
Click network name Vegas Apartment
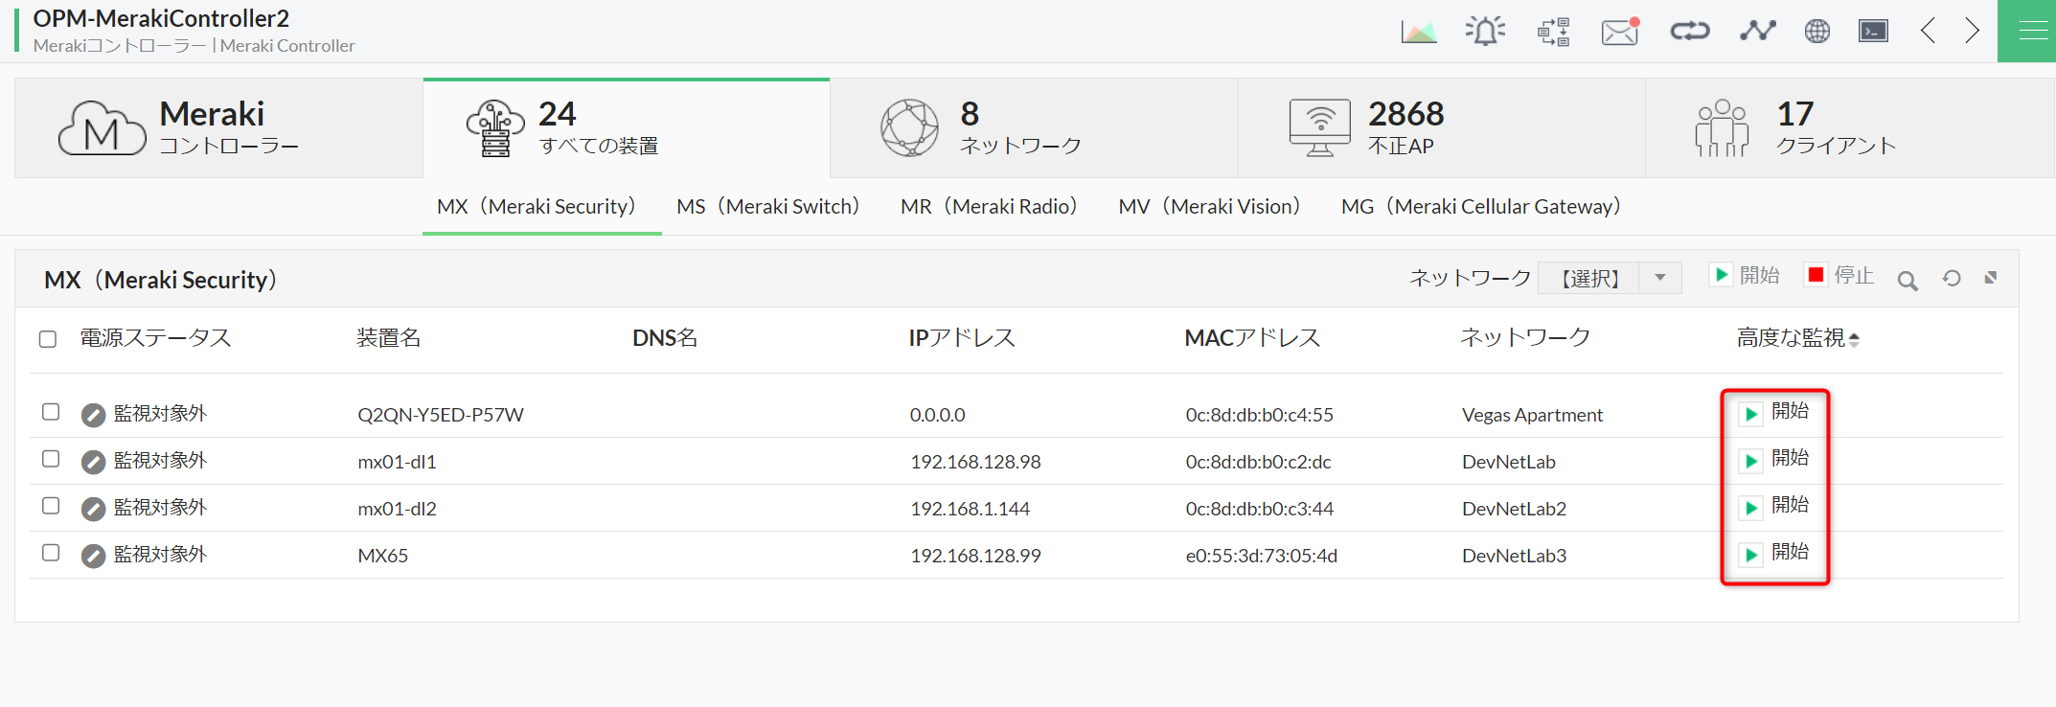(x=1532, y=415)
